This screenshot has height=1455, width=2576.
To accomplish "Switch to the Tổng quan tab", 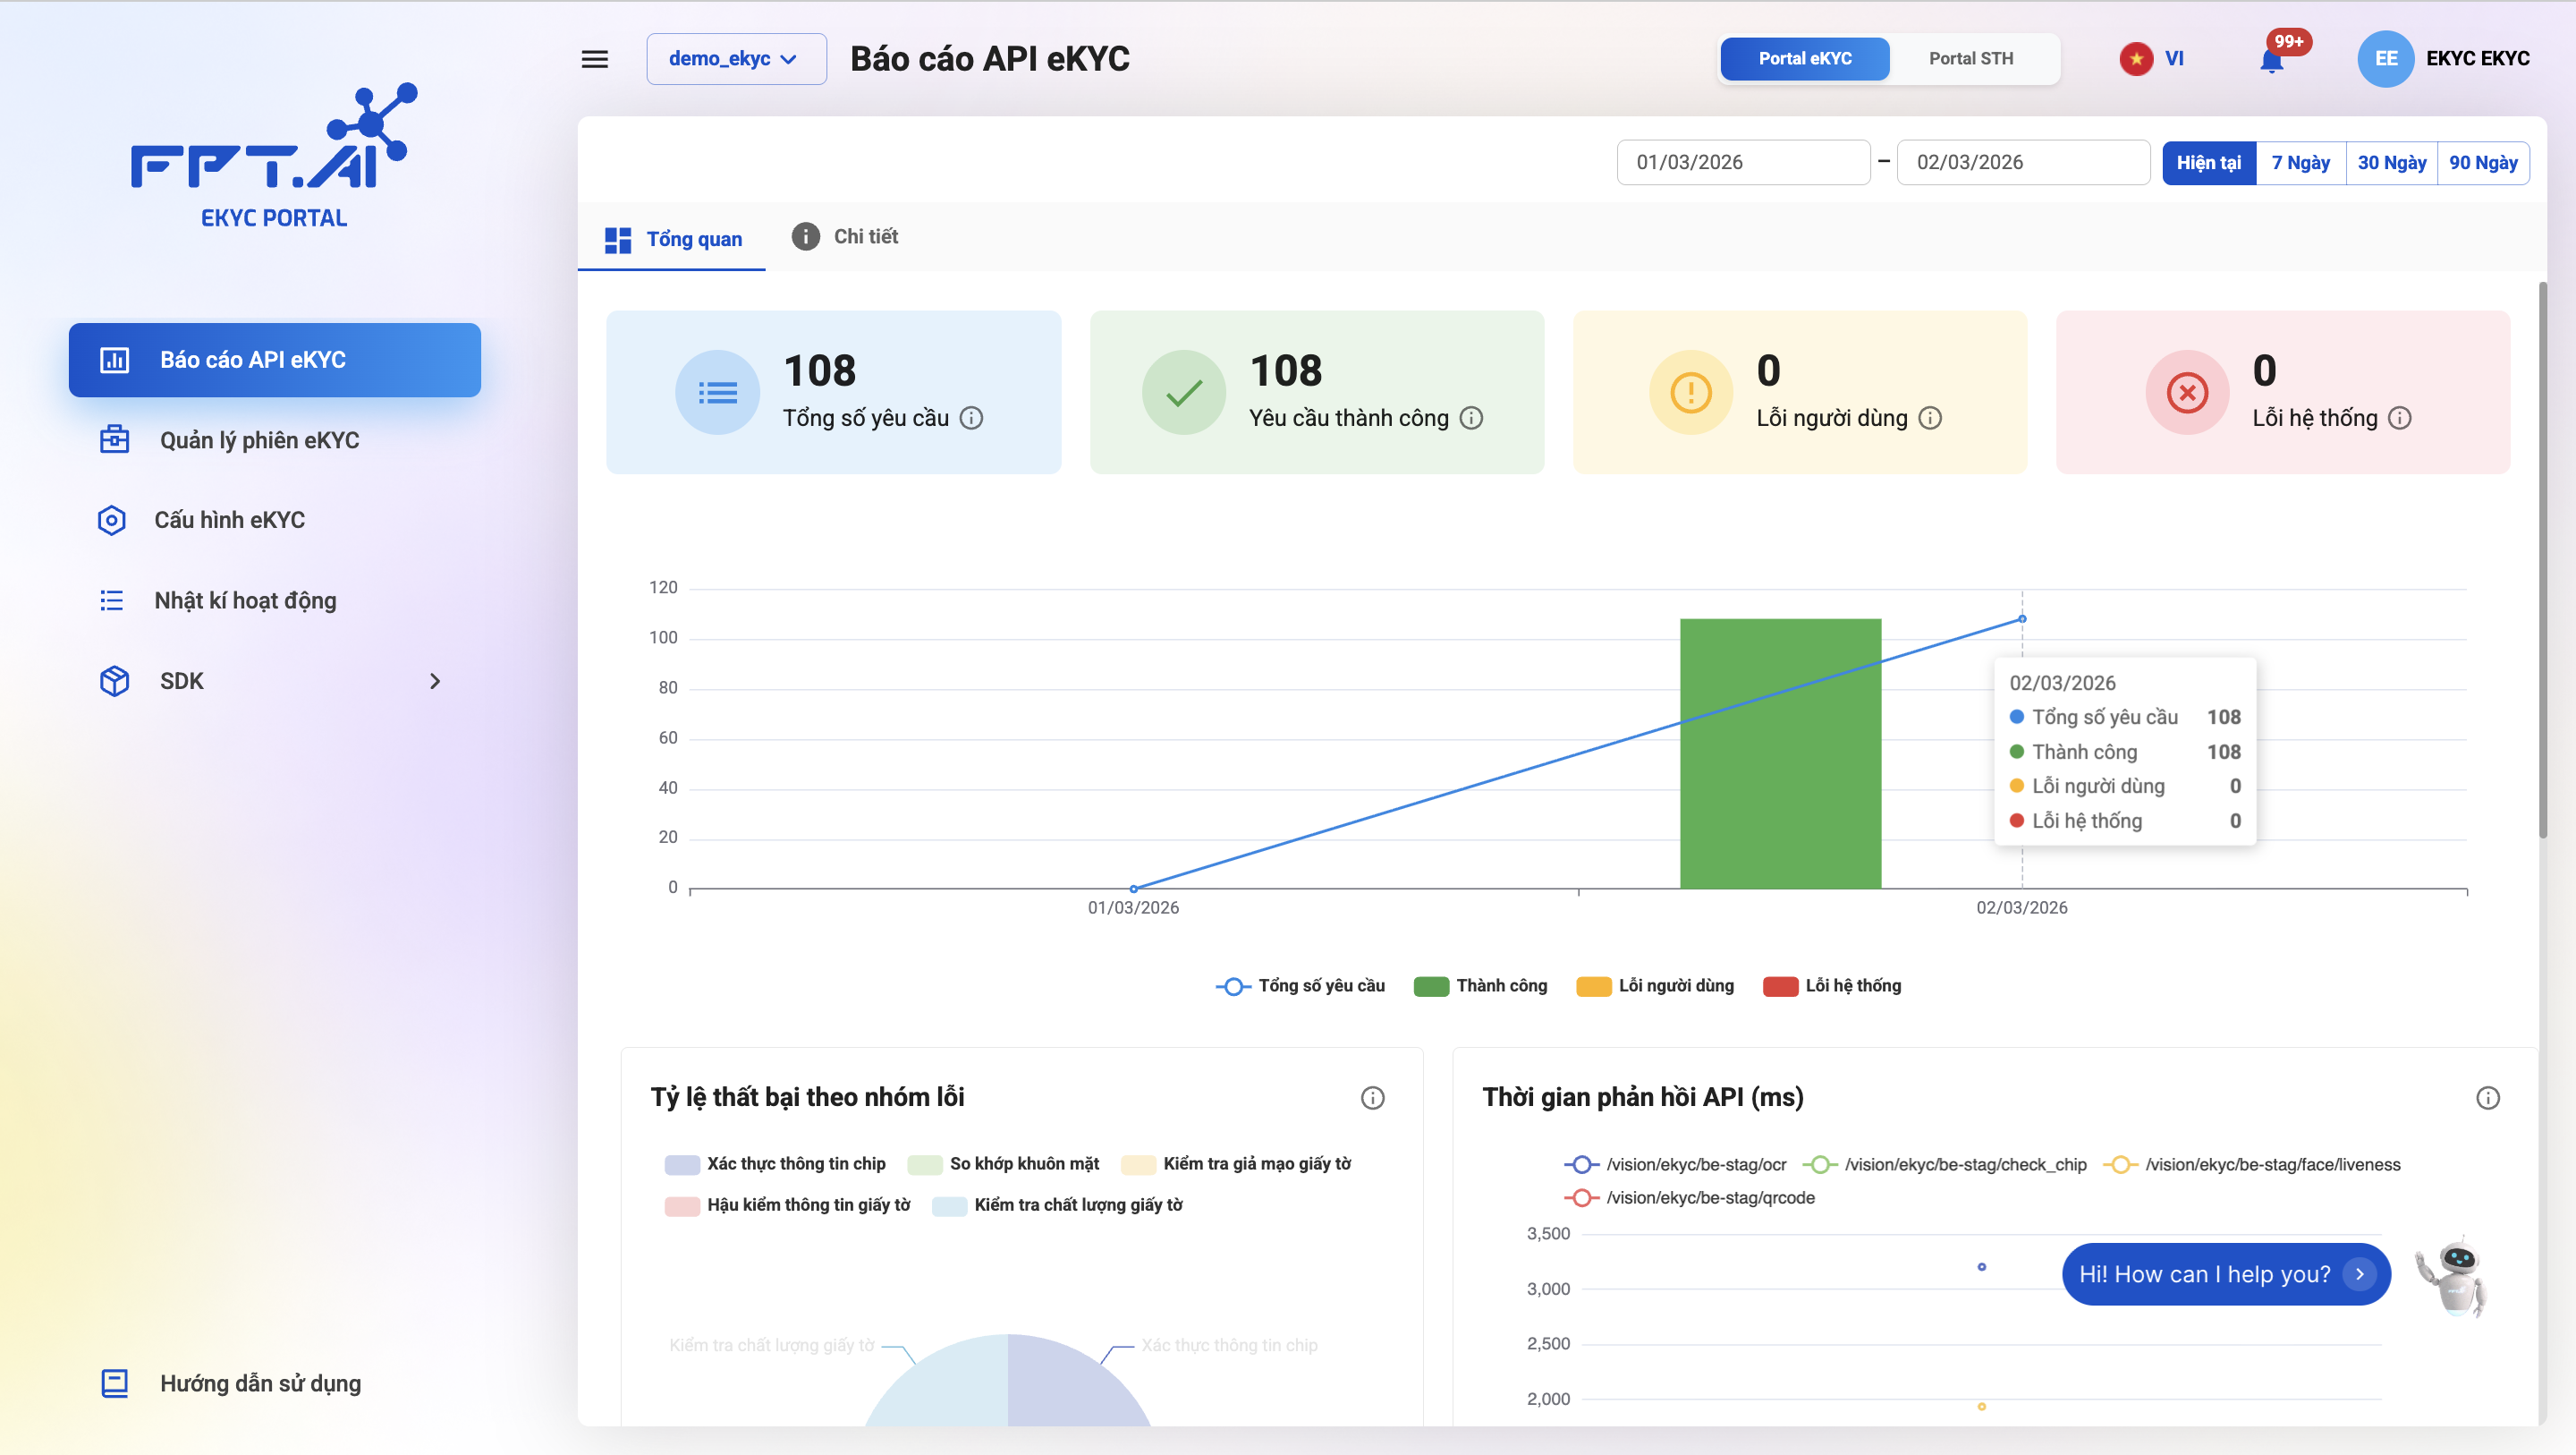I will (672, 239).
